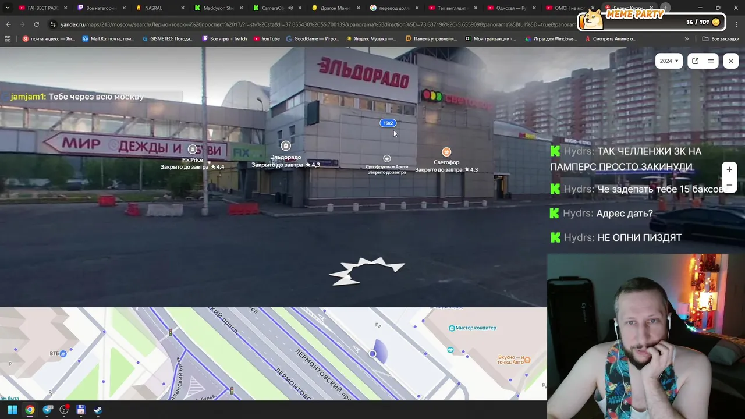The image size is (745, 419).
Task: Open the Игры для Windows bookmark
Action: tap(551, 39)
